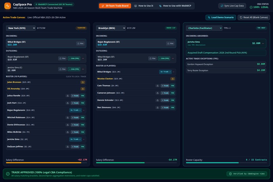Add Donte DiVincenzo to trade

[x=75, y=125]
